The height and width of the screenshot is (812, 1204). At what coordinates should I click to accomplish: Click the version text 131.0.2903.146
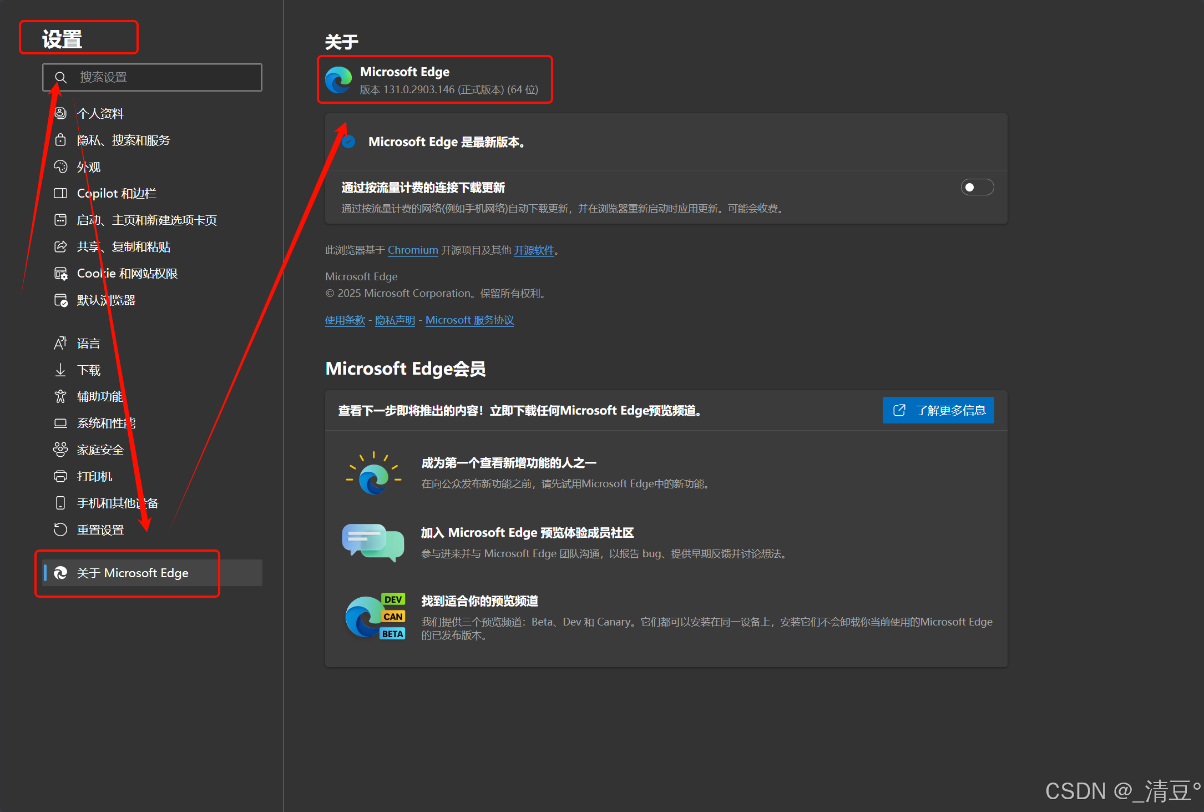pyautogui.click(x=419, y=89)
